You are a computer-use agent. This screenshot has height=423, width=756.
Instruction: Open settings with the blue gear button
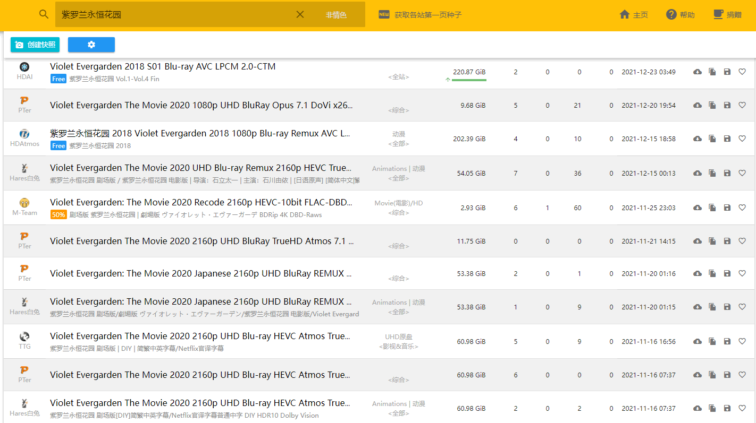pos(91,45)
